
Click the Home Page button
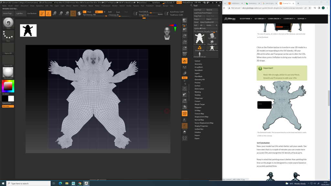tap(7, 14)
